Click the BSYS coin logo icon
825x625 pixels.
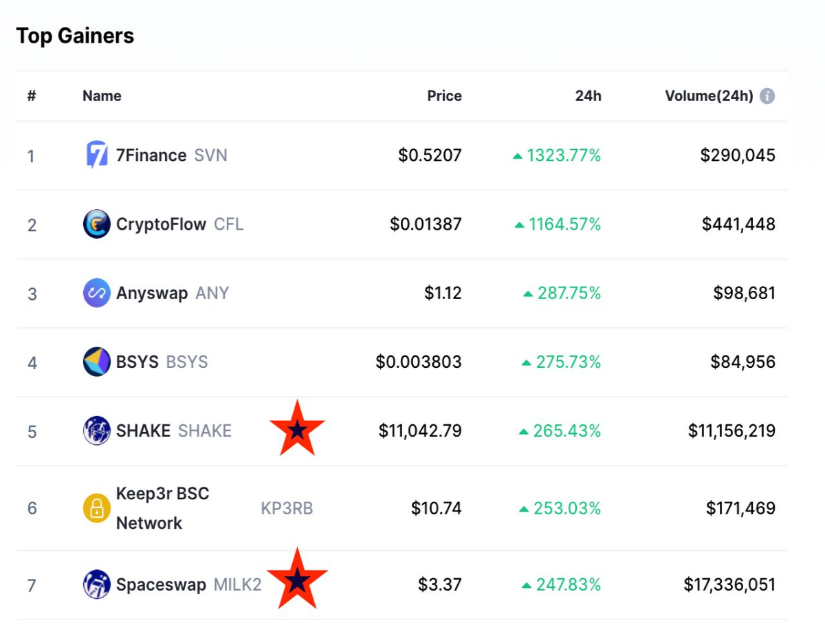pos(96,362)
